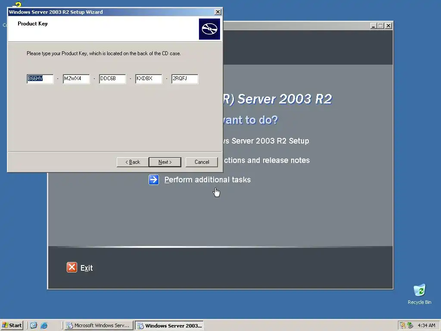Click the blue arrow icon for additional tasks
Viewport: 441px width, 331px height.
pyautogui.click(x=154, y=180)
